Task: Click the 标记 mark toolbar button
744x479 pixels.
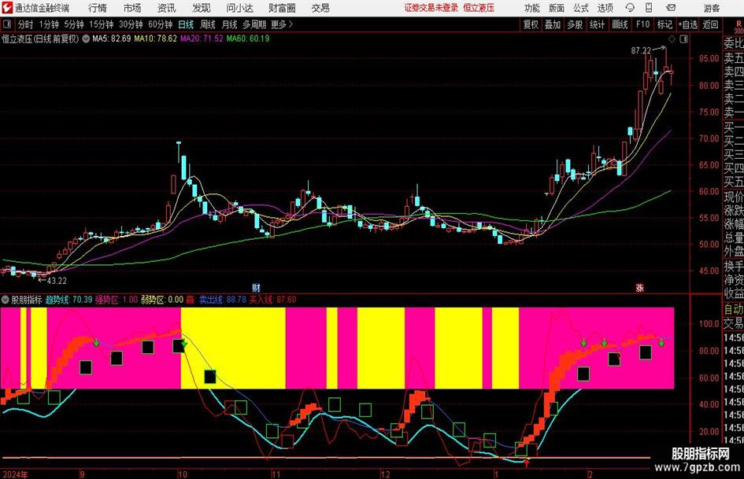Action: pos(664,24)
